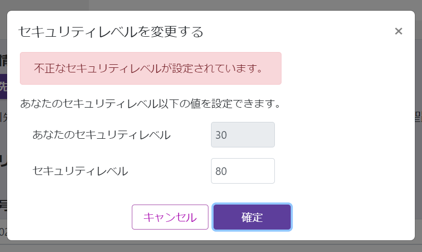Image resolution: width=422 pixels, height=252 pixels.
Task: Click the セキュリティレベル label beside the 80 field
Action: point(80,171)
